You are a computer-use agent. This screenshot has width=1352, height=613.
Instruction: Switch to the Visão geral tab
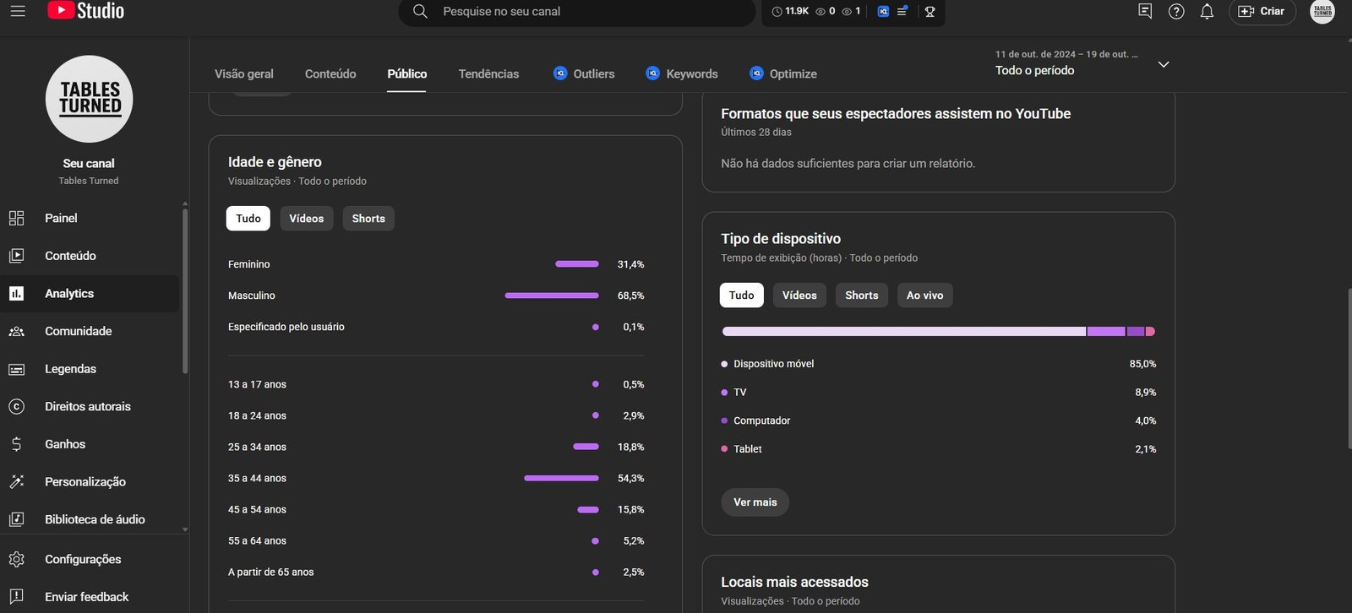point(244,73)
